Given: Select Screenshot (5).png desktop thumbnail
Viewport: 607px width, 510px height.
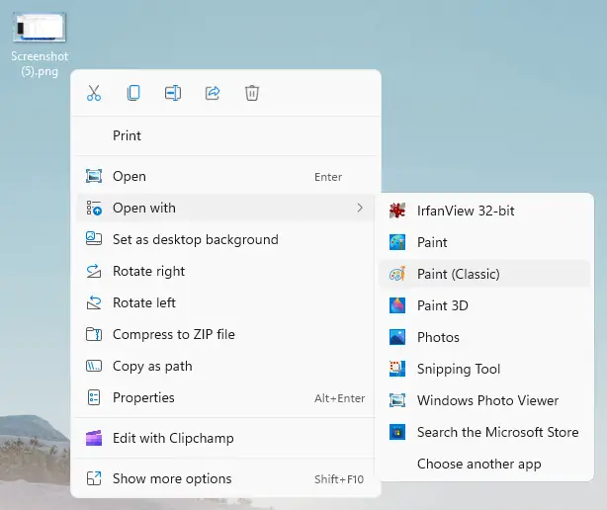Looking at the screenshot, I should click(40, 27).
